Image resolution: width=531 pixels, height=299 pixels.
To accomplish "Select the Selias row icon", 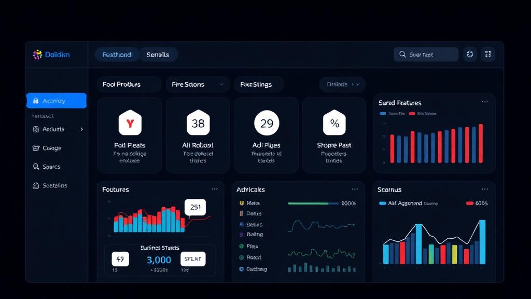I will tap(242, 224).
